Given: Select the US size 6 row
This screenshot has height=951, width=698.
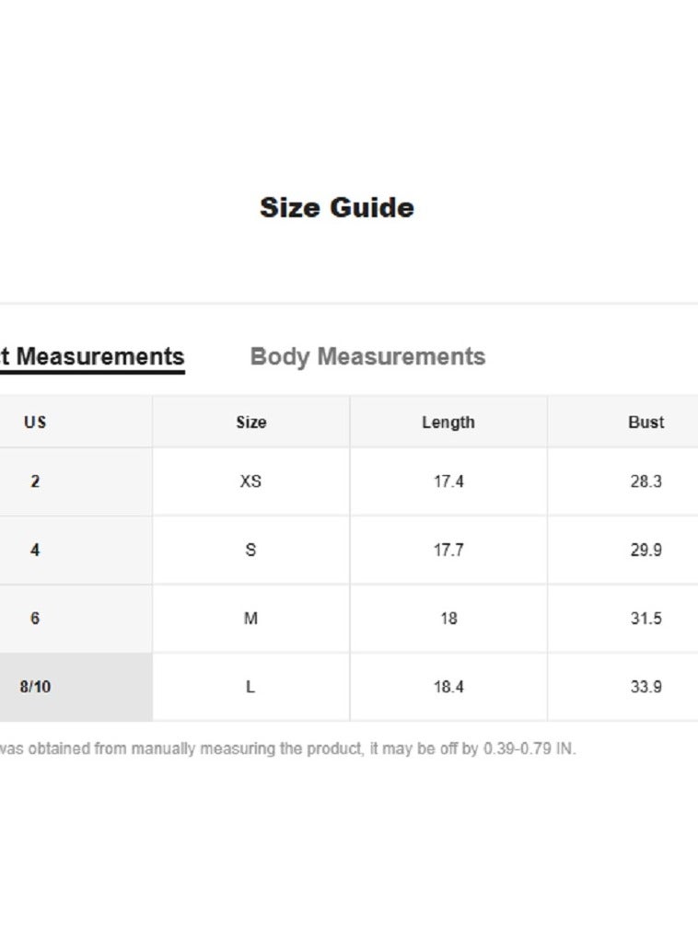Looking at the screenshot, I should [35, 619].
